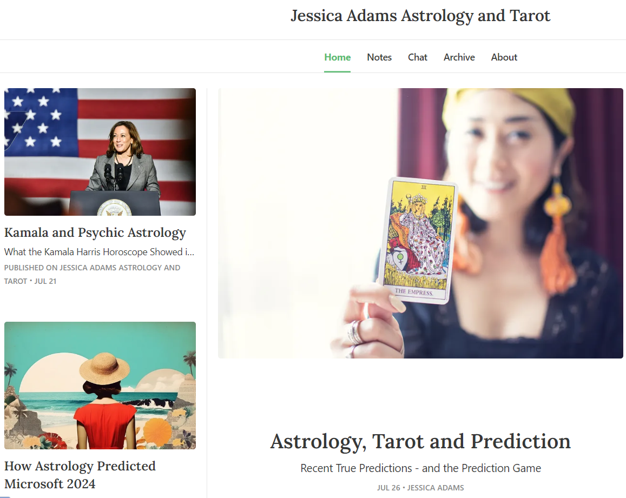Open the Home tab
626x498 pixels.
338,57
